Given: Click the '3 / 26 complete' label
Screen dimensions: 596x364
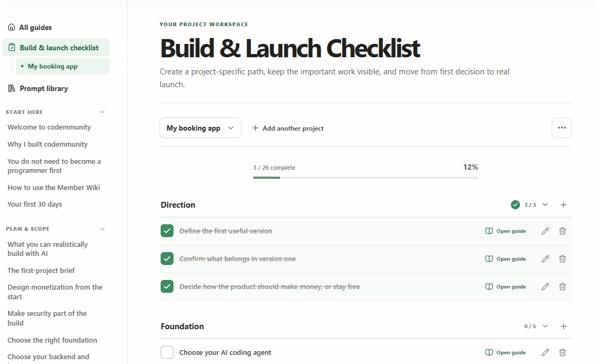Looking at the screenshot, I should [x=274, y=168].
